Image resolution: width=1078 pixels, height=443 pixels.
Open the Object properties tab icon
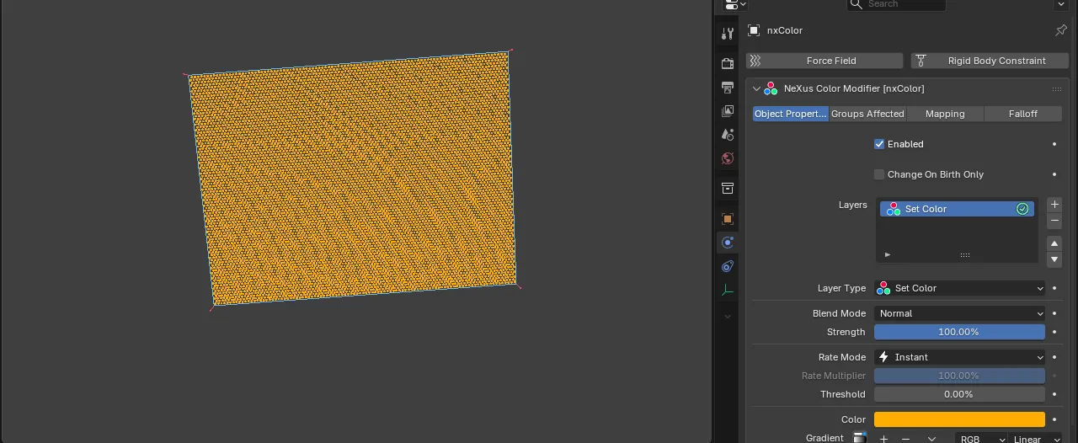[x=728, y=219]
